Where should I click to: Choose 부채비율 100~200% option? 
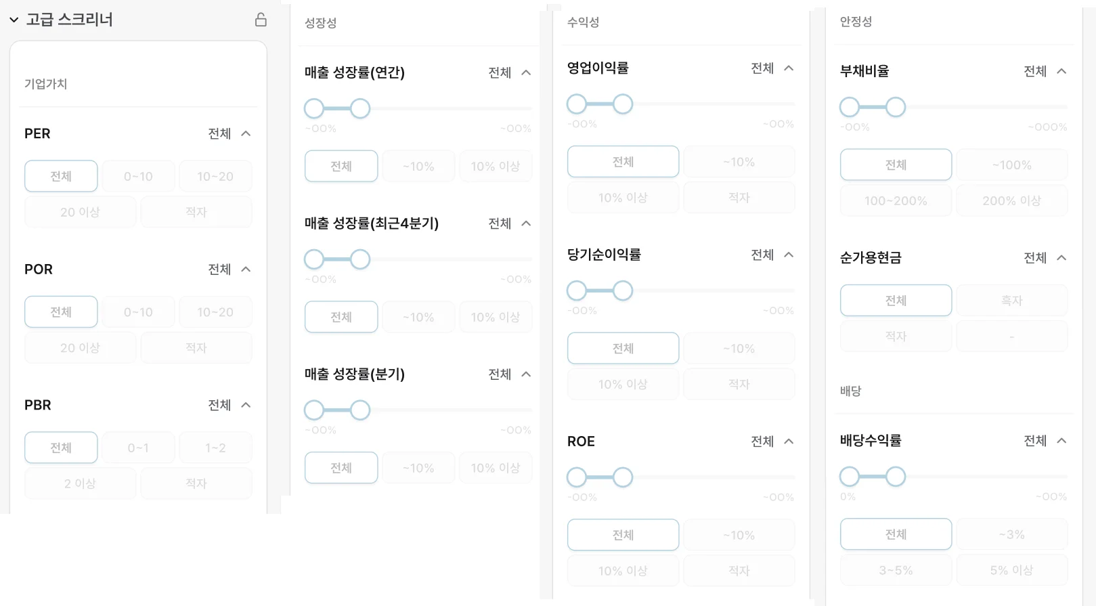pyautogui.click(x=896, y=201)
